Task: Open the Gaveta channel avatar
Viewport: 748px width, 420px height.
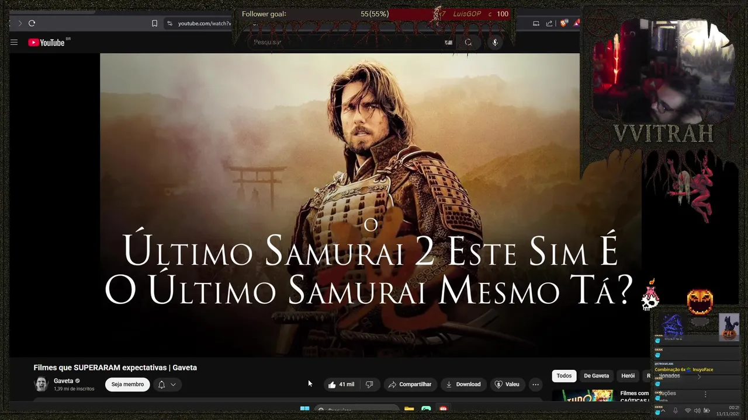Action: 41,384
